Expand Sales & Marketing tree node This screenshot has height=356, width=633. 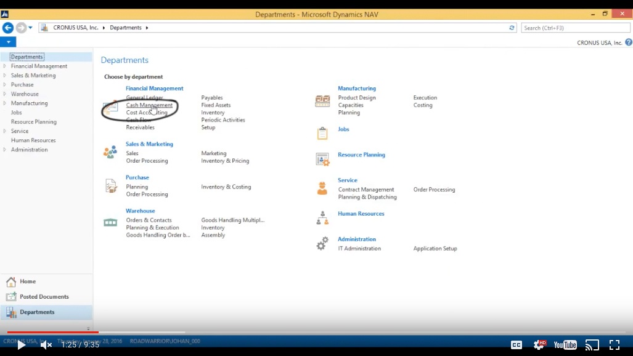click(5, 75)
